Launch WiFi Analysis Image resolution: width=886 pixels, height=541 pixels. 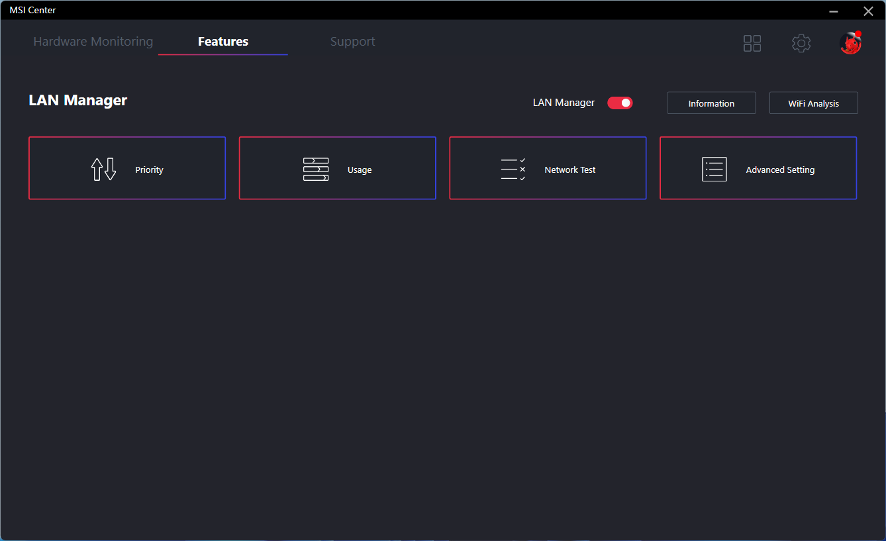813,103
